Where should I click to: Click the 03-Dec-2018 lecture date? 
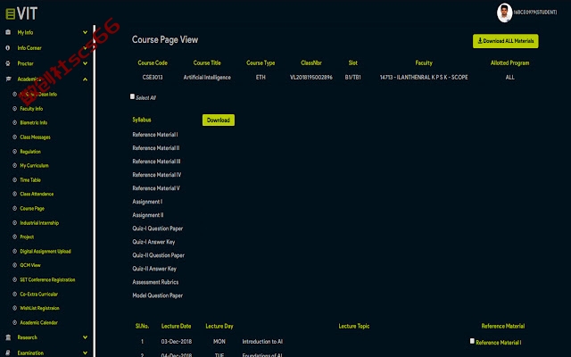point(177,341)
